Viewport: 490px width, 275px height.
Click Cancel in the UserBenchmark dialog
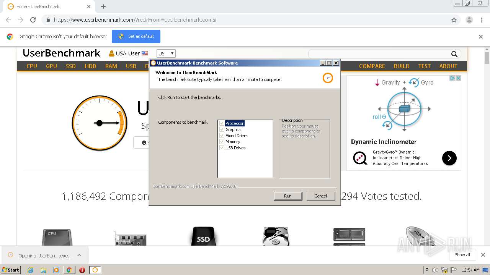pos(320,196)
